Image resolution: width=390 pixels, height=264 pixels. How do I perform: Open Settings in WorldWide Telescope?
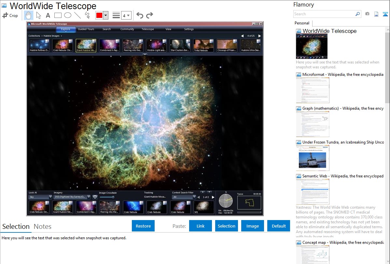coord(189,29)
